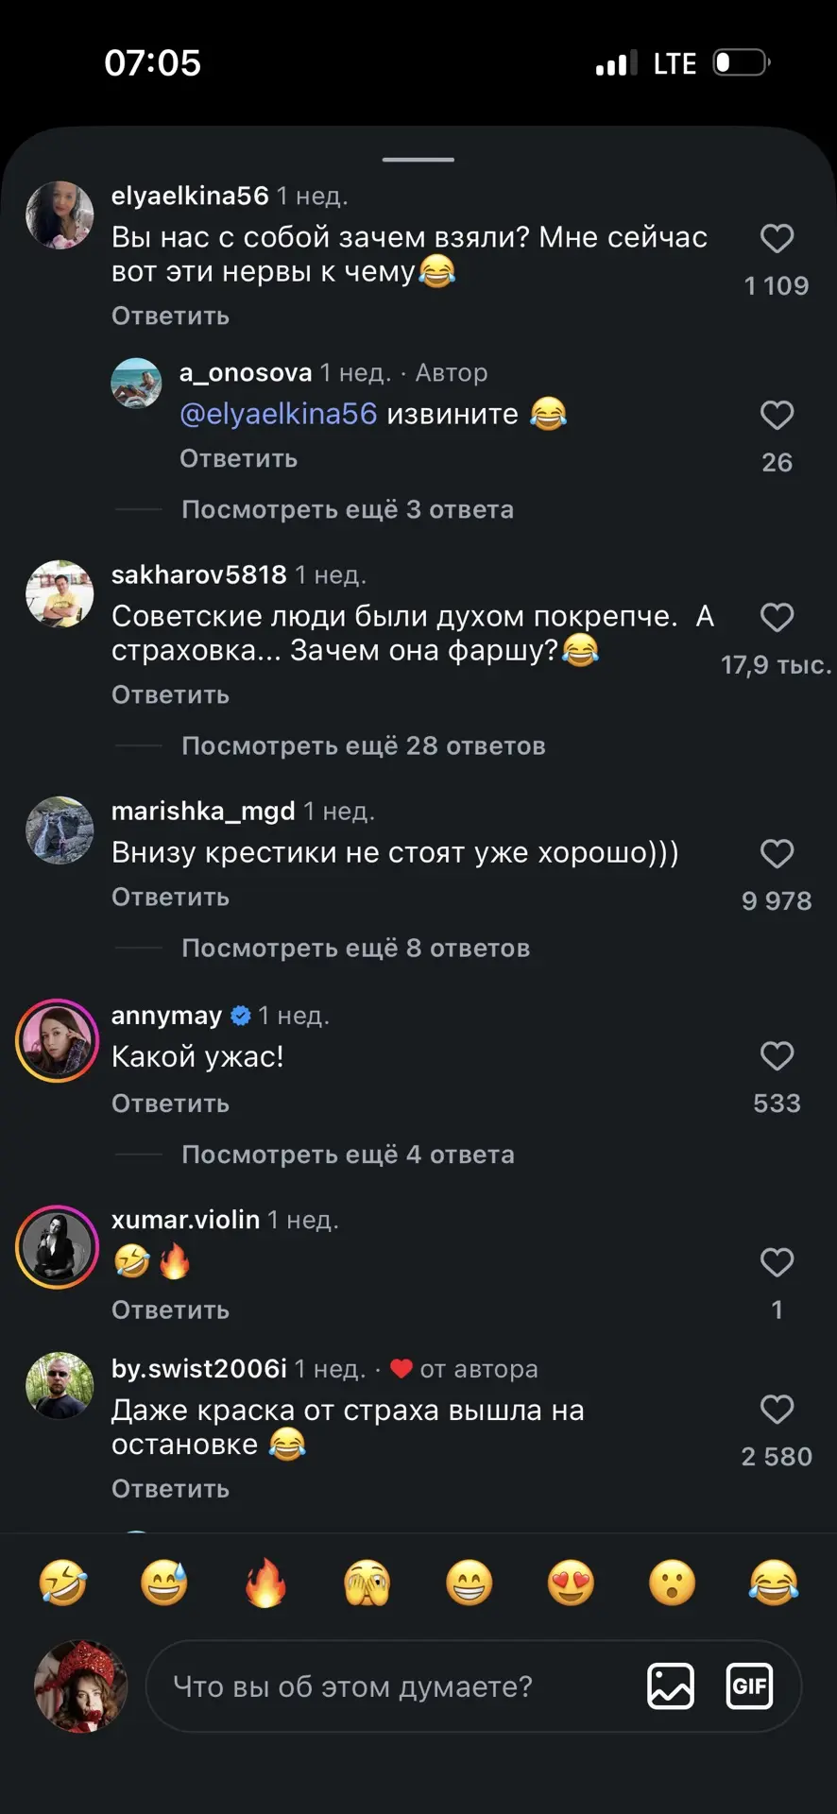Open the @elyaelkina56 mention link
The width and height of the screenshot is (837, 1814).
click(279, 414)
